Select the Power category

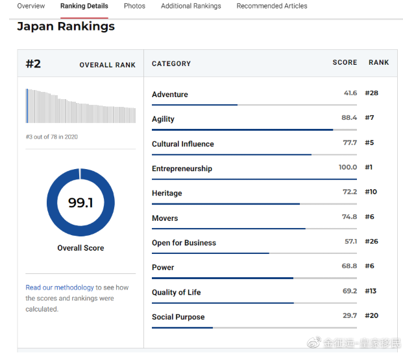pyautogui.click(x=163, y=268)
